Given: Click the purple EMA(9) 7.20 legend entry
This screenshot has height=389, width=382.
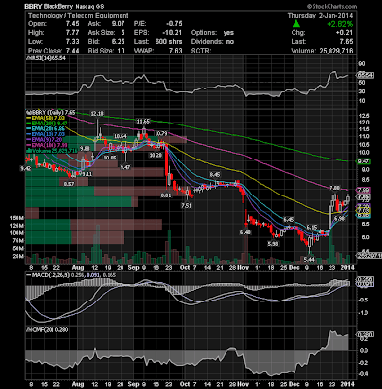Looking at the screenshot, I should pyautogui.click(x=44, y=139).
